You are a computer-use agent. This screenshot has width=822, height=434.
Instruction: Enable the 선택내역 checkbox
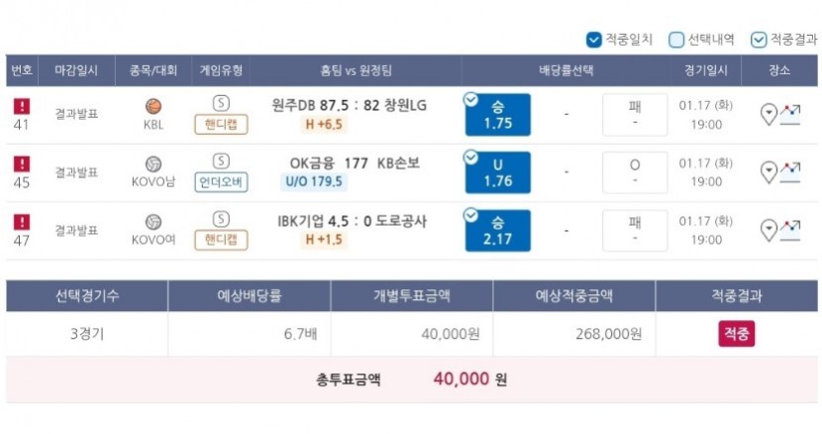pyautogui.click(x=676, y=40)
